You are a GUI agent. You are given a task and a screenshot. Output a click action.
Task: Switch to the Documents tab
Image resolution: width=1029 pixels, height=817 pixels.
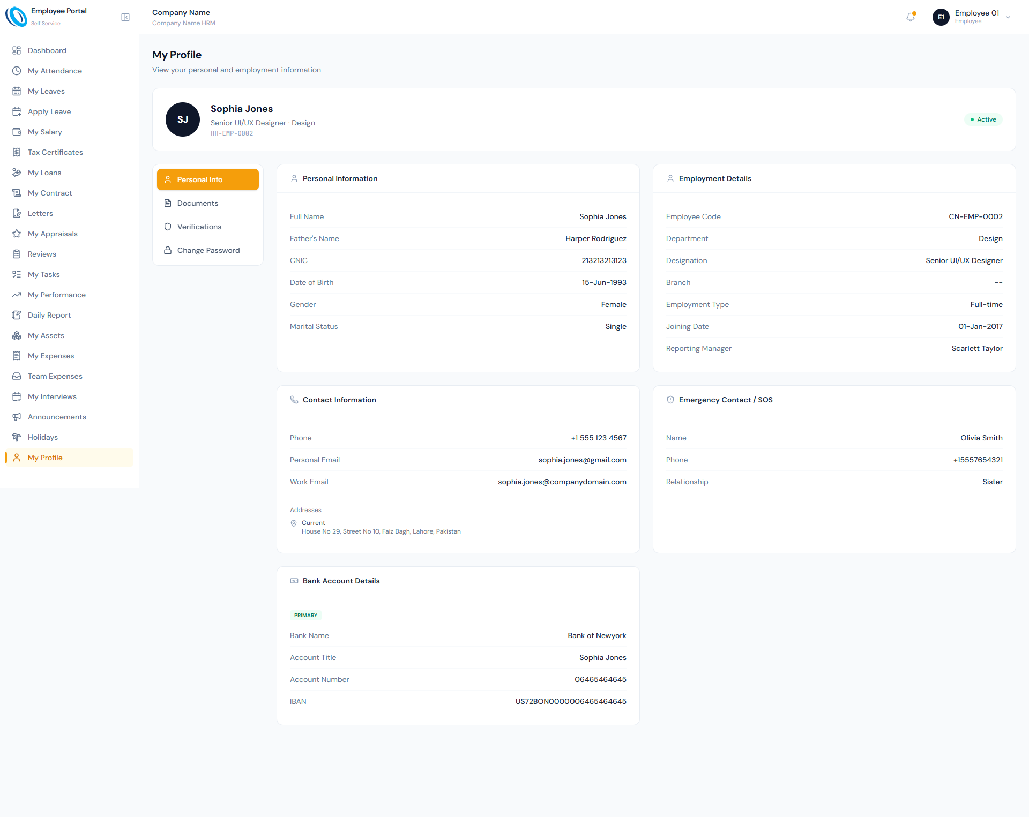tap(208, 203)
